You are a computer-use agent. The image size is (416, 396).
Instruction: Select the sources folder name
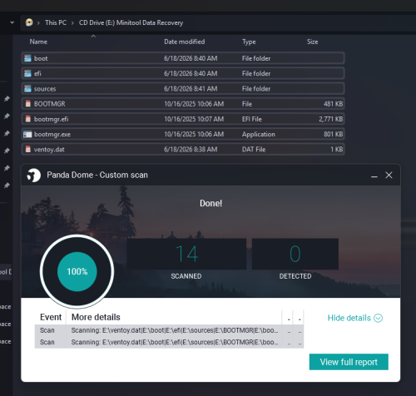(x=45, y=89)
